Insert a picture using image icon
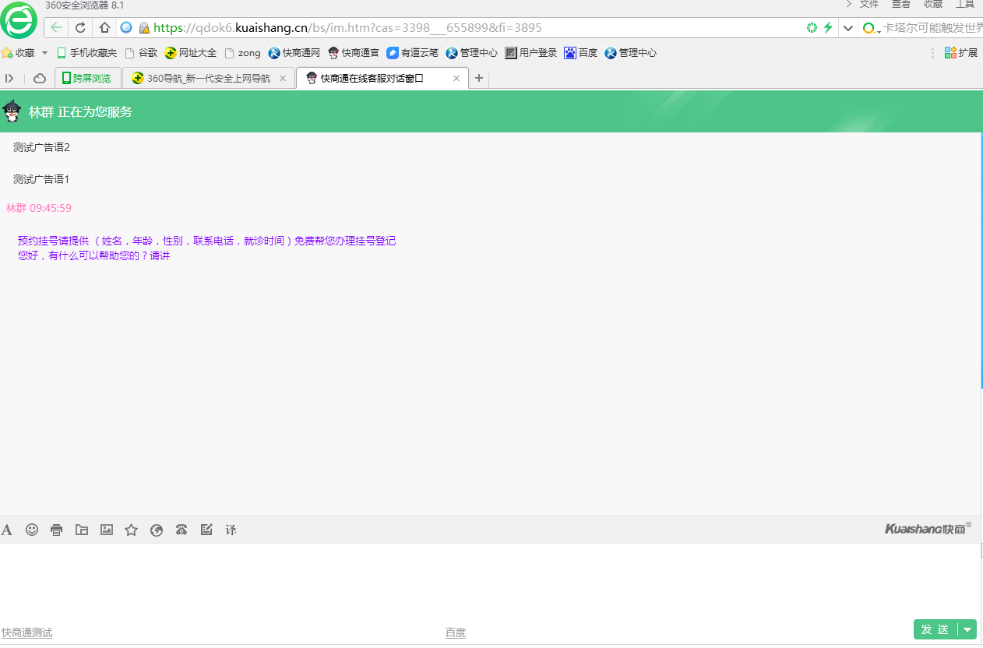This screenshot has height=648, width=983. pos(107,530)
